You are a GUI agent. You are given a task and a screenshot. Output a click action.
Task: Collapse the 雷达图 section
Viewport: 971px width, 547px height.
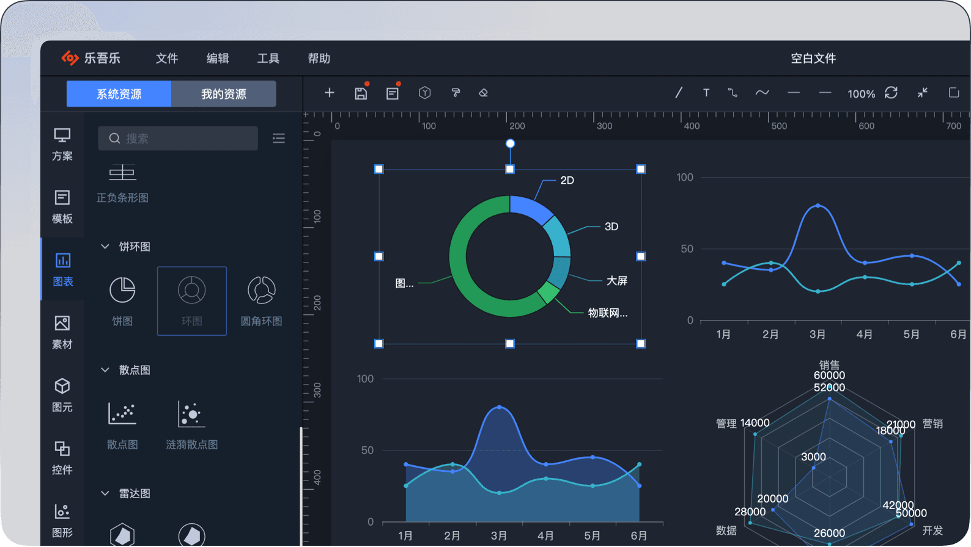105,493
